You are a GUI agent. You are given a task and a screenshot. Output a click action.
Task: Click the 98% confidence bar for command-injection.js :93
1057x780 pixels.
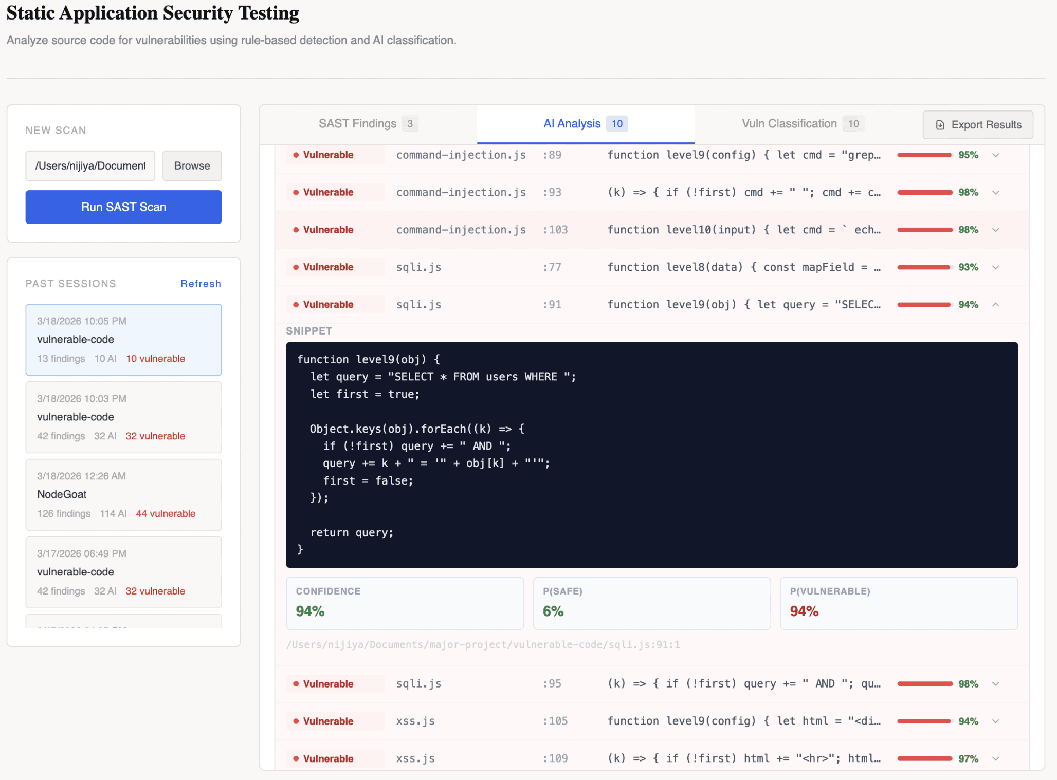tap(924, 192)
